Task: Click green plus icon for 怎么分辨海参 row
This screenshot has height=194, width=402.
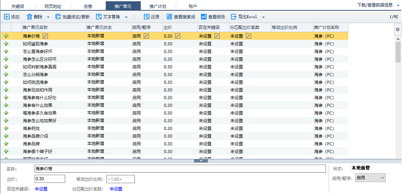Action: point(6,75)
